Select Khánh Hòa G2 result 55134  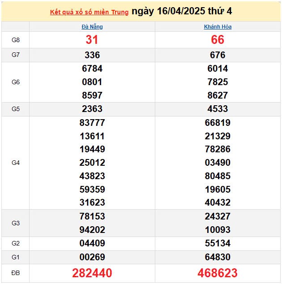click(218, 243)
